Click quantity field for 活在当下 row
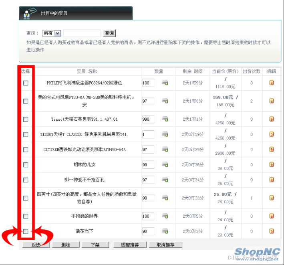This screenshot has height=265, width=284. [148, 231]
